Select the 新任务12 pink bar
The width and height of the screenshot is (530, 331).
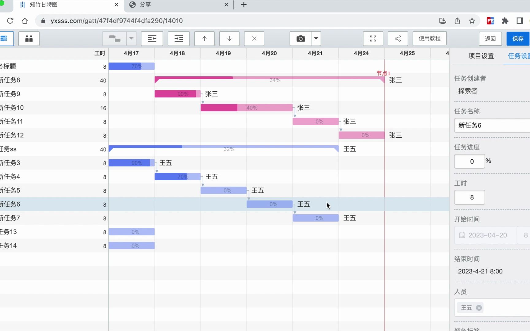pyautogui.click(x=362, y=135)
